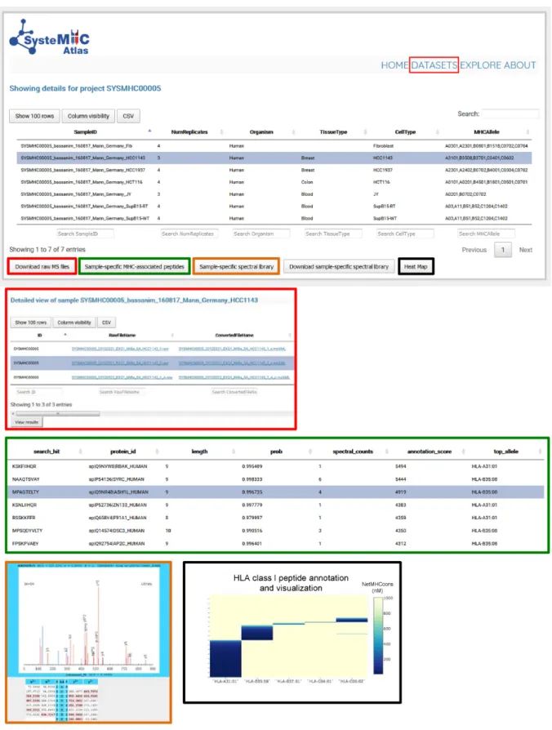The width and height of the screenshot is (552, 730).
Task: Click the Search NumReplicates filter field
Action: pos(189,234)
